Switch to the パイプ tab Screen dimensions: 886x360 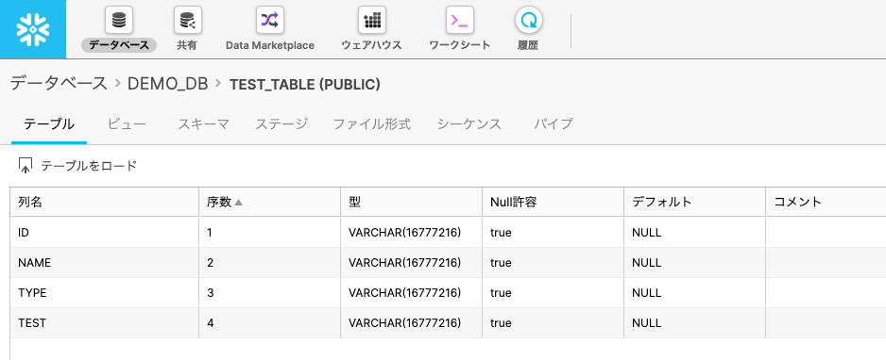[x=554, y=124]
